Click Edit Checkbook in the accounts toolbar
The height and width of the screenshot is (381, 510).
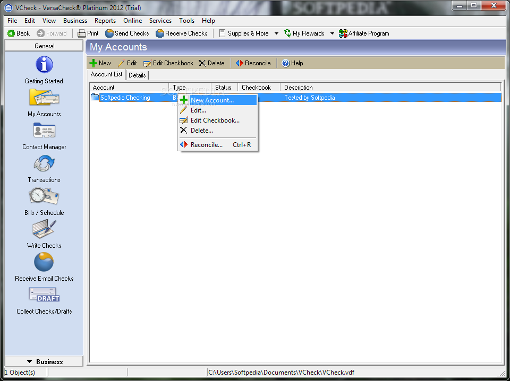[168, 63]
